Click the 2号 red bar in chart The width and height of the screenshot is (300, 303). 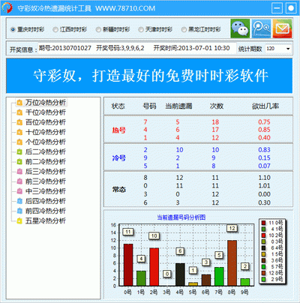[154, 267]
